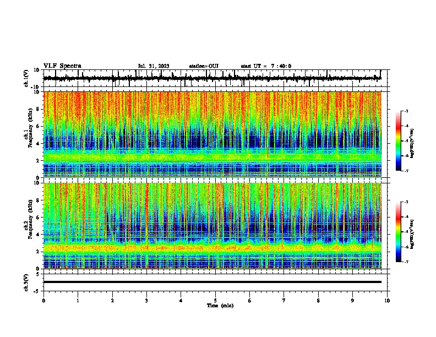Select the "start UT = 7:40:0" text
This screenshot has width=436, height=337.
pyautogui.click(x=266, y=66)
